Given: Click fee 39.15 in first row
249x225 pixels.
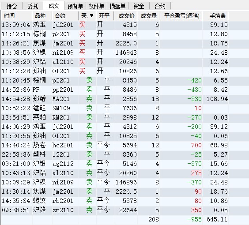Looking at the screenshot, I should 219,25.
